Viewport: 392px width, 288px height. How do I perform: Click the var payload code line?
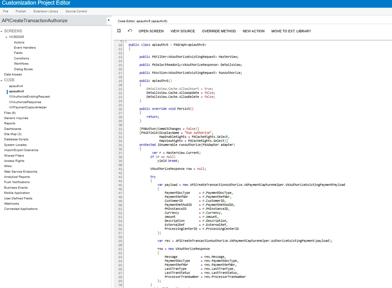(x=251, y=185)
